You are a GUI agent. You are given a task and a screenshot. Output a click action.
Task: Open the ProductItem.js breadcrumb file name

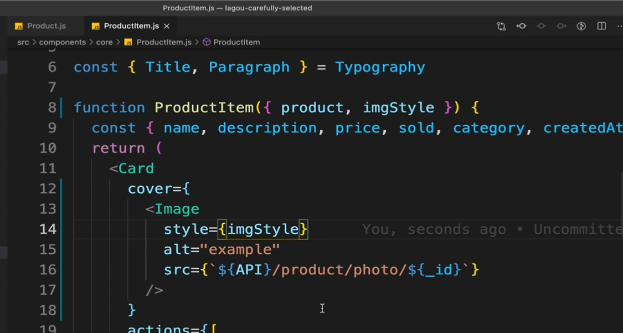tap(164, 42)
